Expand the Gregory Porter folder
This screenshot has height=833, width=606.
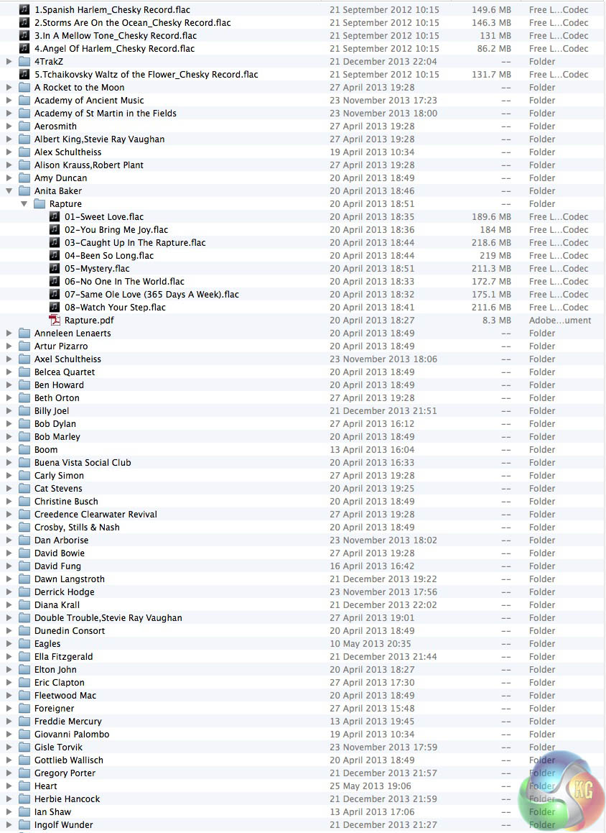coord(9,773)
